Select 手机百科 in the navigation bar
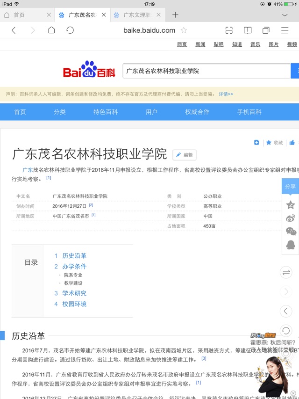The width and height of the screenshot is (299, 399). [249, 112]
